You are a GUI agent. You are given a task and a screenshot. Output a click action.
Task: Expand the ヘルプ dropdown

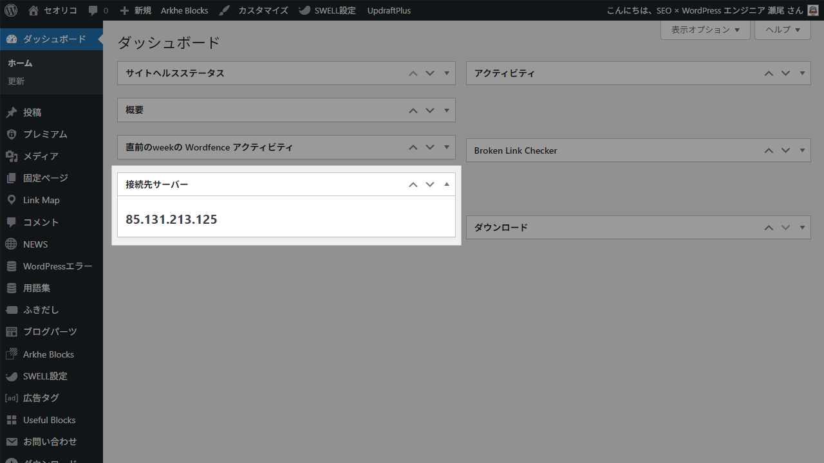782,30
